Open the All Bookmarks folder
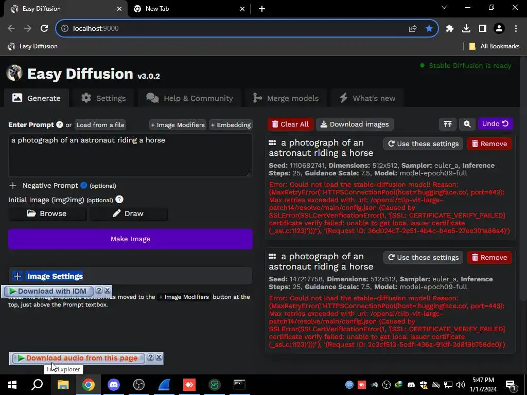 click(494, 46)
